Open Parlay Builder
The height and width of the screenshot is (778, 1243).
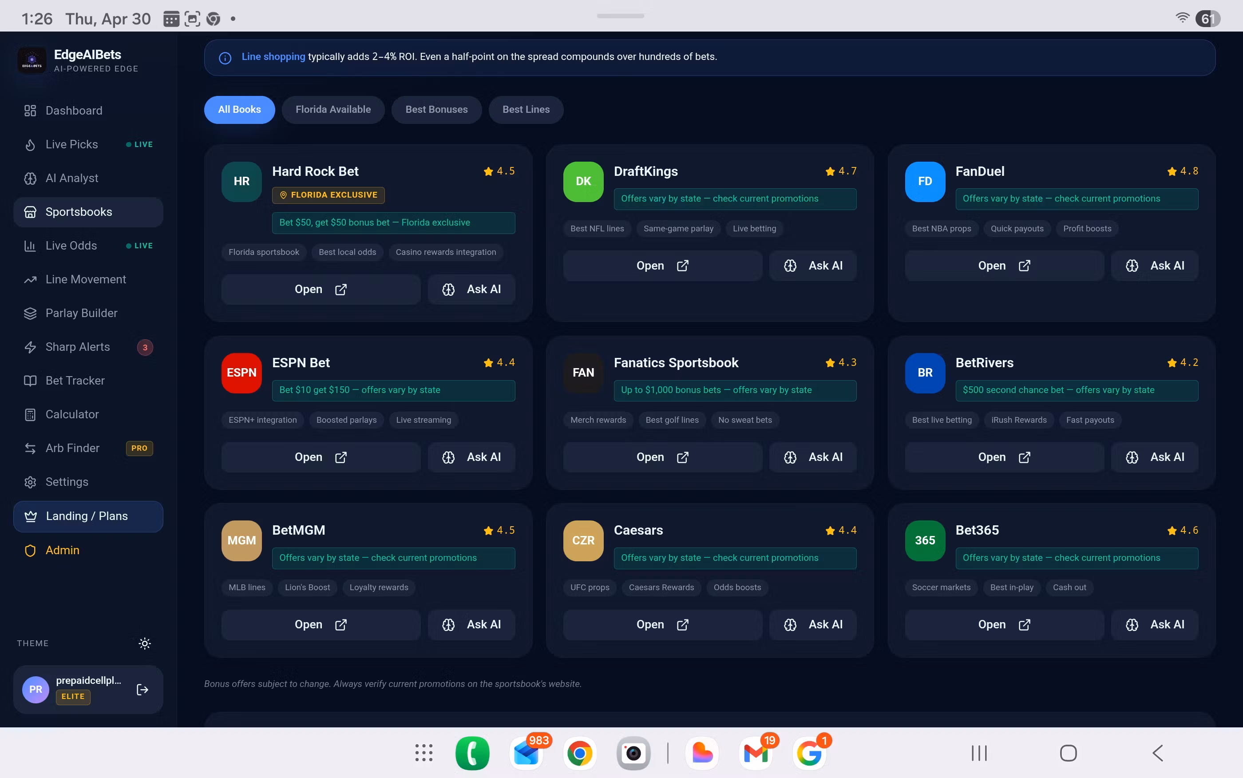point(88,313)
